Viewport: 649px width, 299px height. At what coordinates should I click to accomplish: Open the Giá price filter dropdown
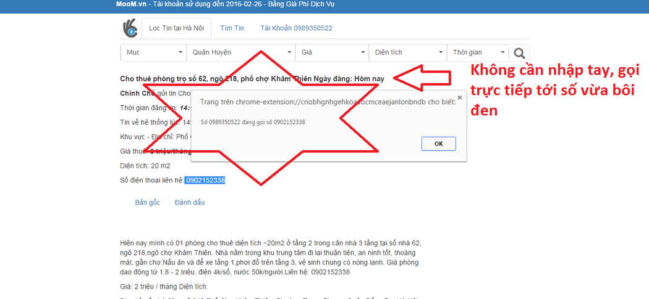pos(331,53)
